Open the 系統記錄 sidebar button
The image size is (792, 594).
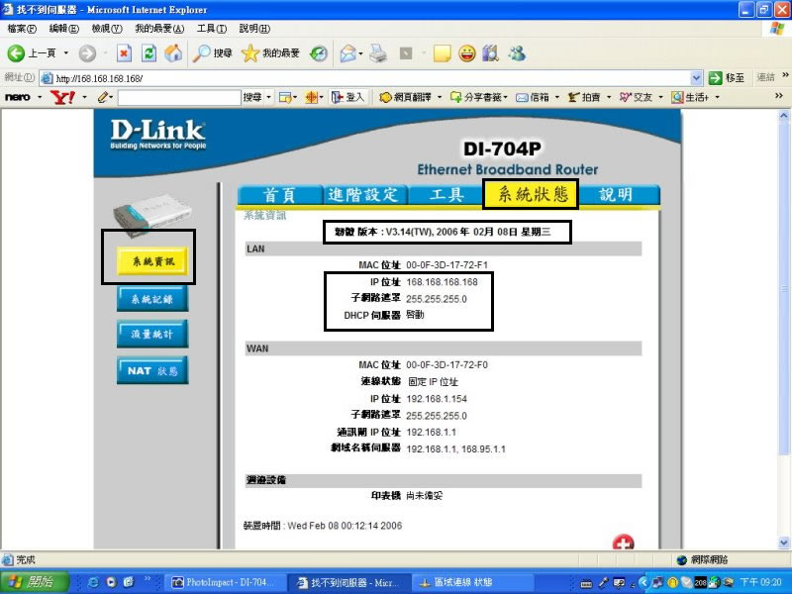click(152, 299)
